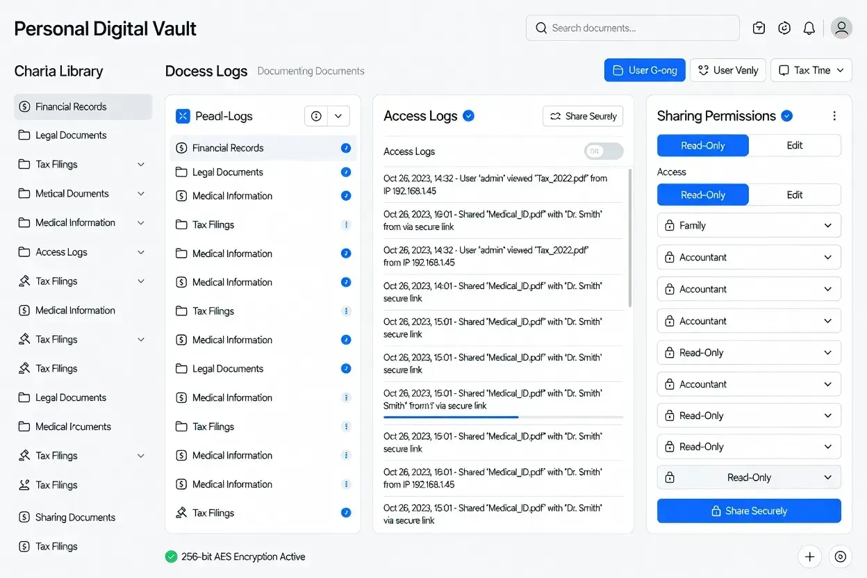867x578 pixels.
Task: Open the three-dot menu in Sharing Permissions
Action: 834,116
